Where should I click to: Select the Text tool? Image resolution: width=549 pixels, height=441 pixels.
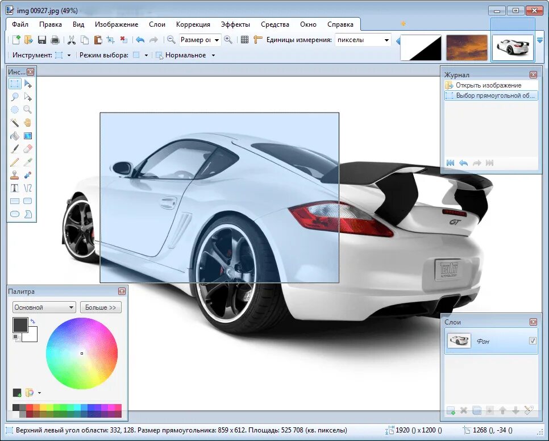[15, 188]
